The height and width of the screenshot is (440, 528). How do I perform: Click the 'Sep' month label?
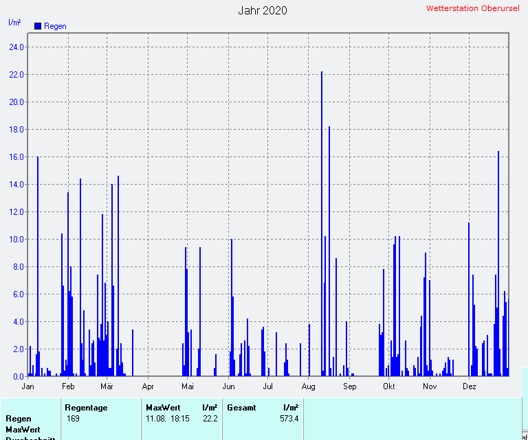click(x=349, y=387)
